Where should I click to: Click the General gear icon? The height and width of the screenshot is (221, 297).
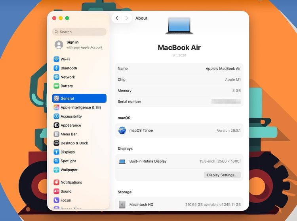(57, 98)
